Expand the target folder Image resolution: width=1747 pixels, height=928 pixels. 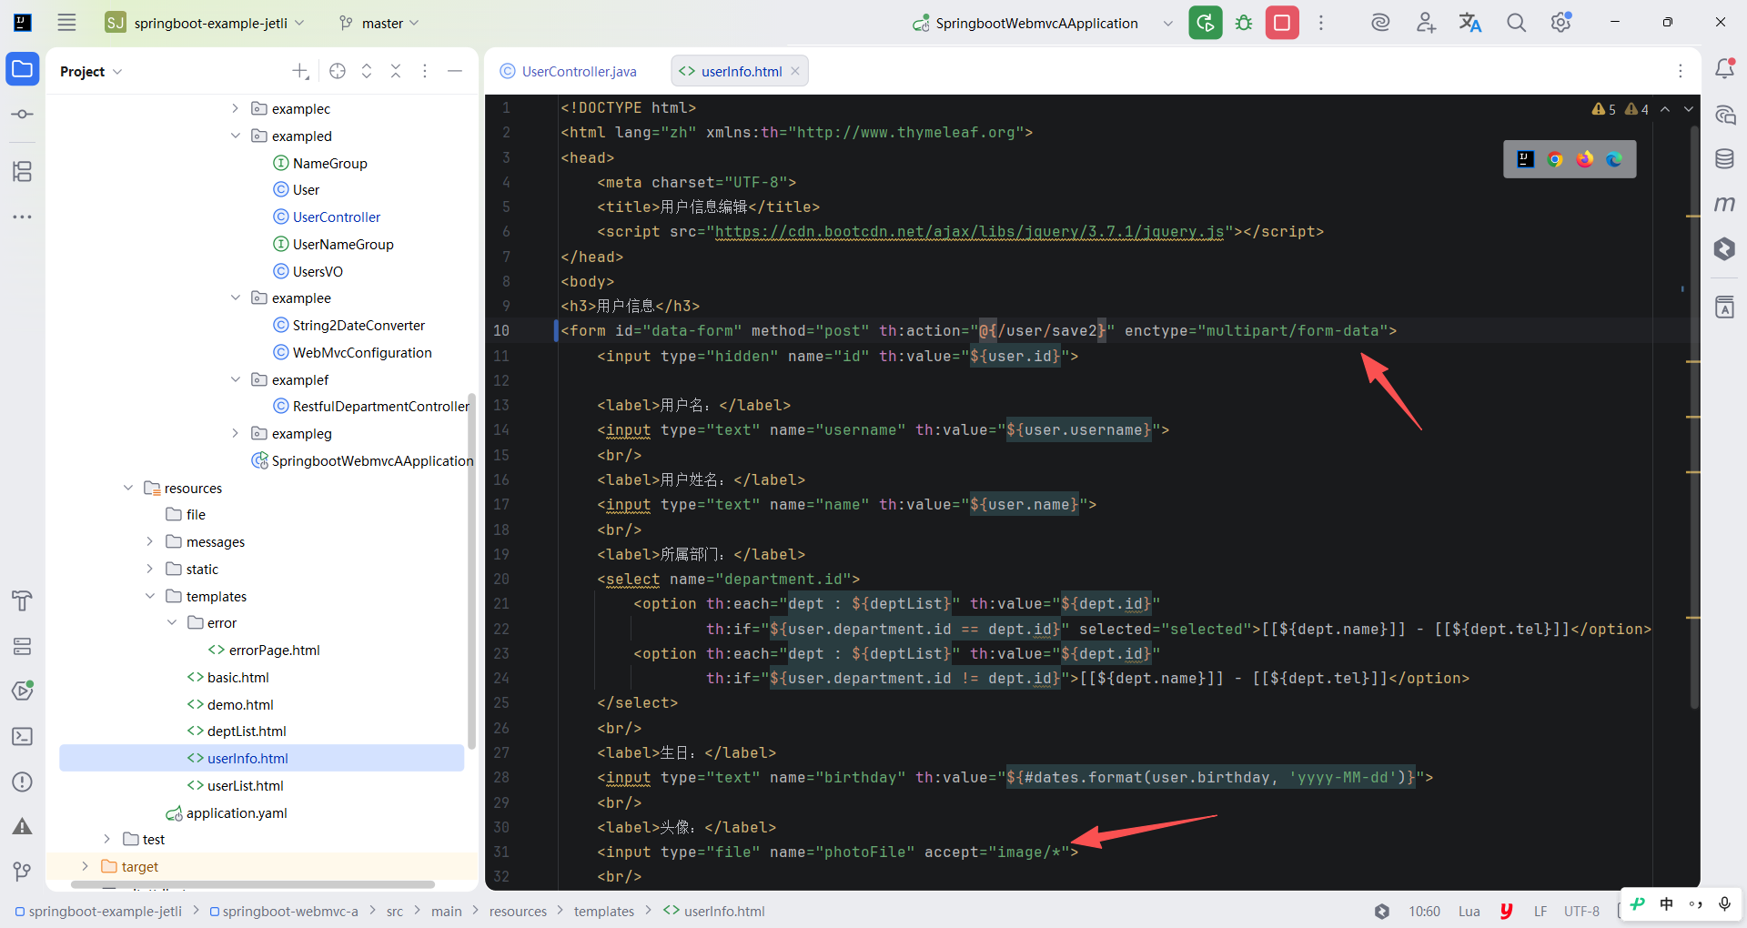click(x=85, y=866)
